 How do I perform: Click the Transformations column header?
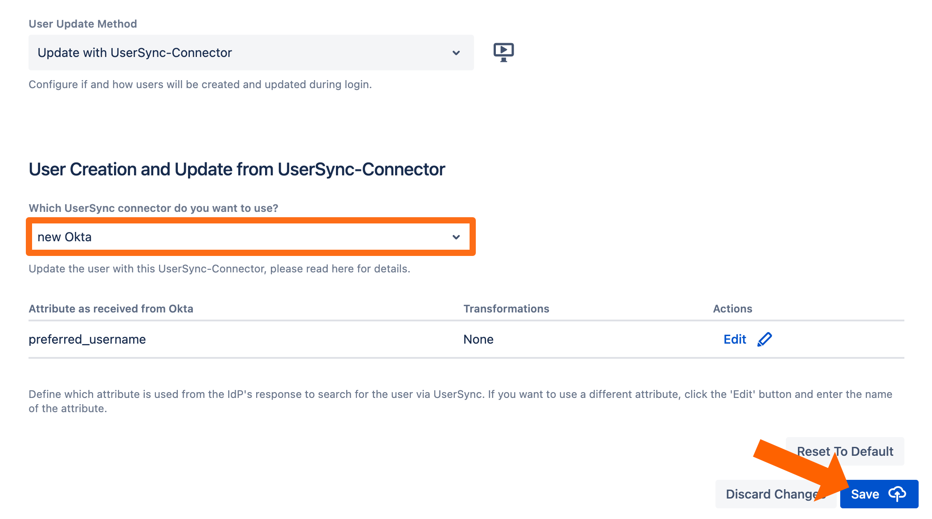tap(506, 308)
